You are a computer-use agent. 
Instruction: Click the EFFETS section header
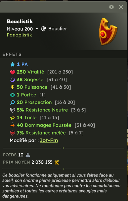click(12, 54)
